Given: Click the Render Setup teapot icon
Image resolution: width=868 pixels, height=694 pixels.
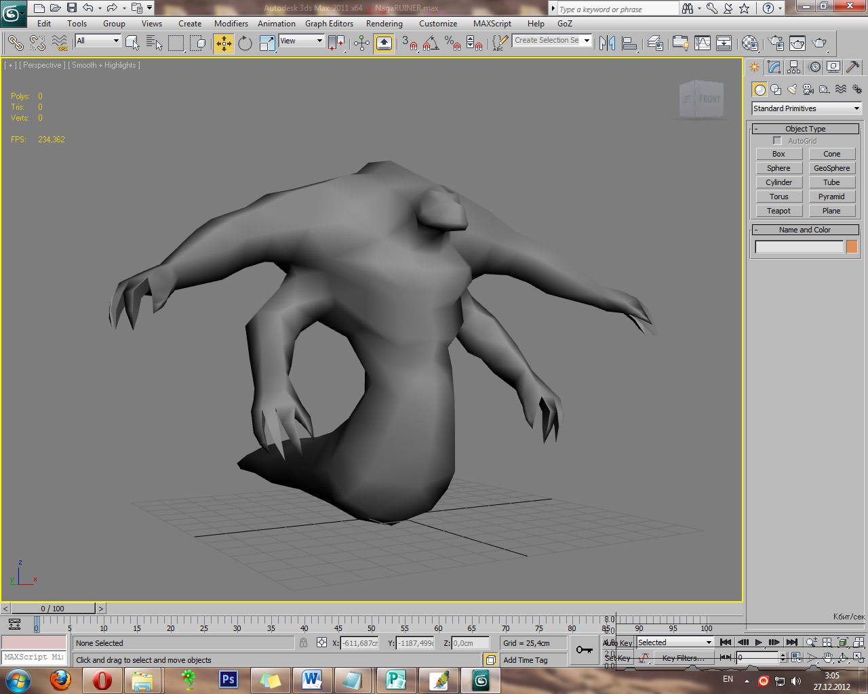Looking at the screenshot, I should (776, 43).
